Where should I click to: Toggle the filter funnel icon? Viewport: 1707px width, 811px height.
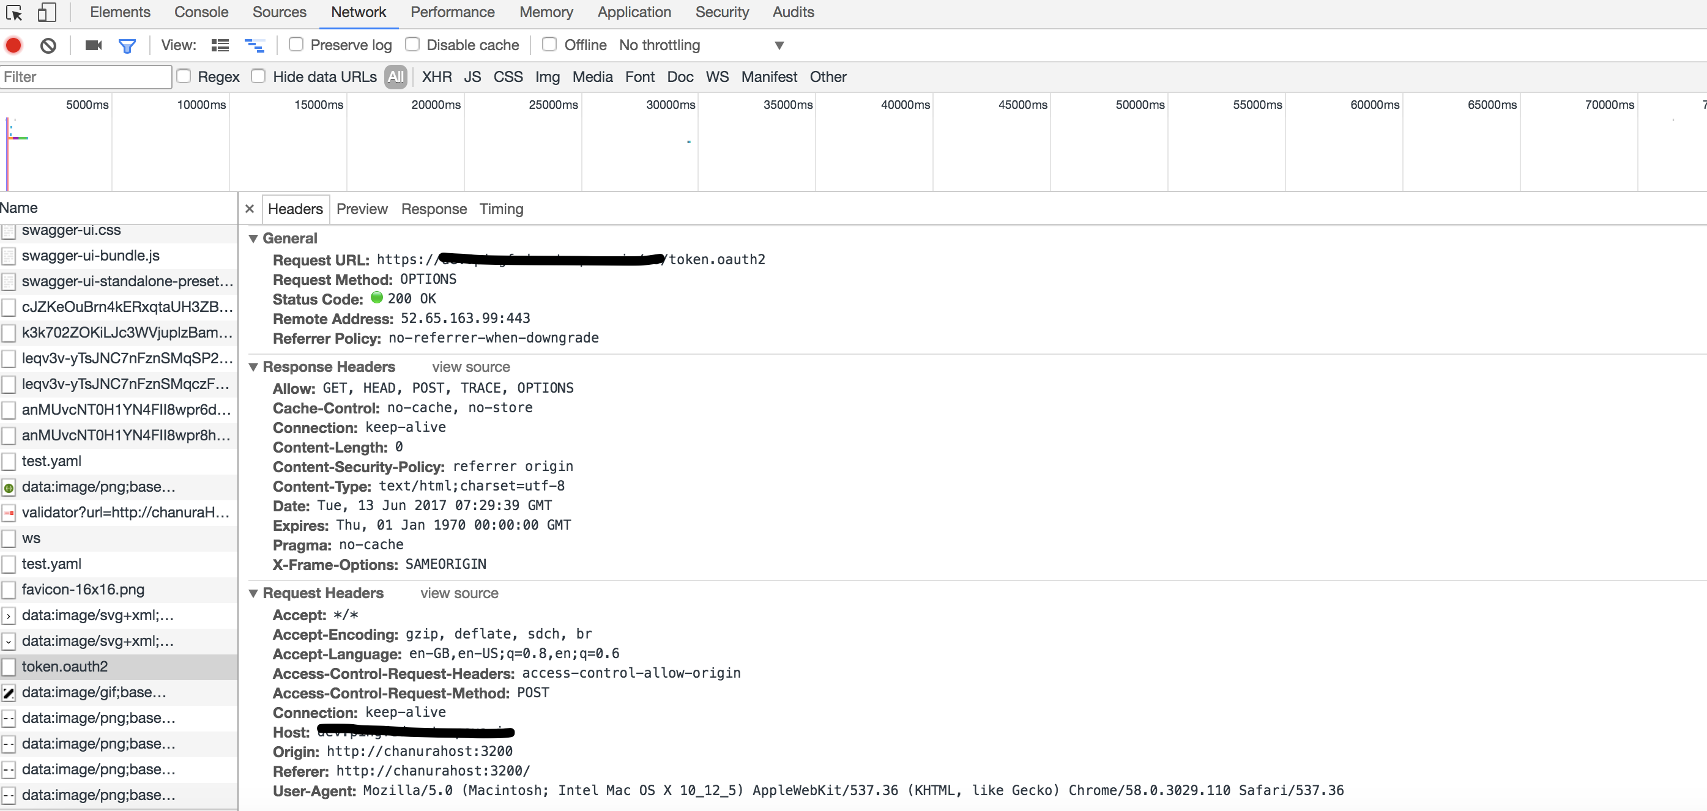[x=127, y=45]
